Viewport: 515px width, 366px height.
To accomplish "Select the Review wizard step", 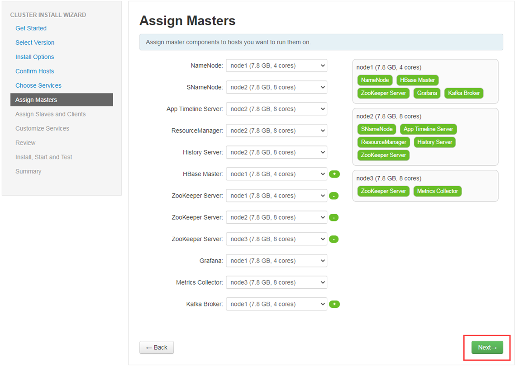I will (x=25, y=143).
